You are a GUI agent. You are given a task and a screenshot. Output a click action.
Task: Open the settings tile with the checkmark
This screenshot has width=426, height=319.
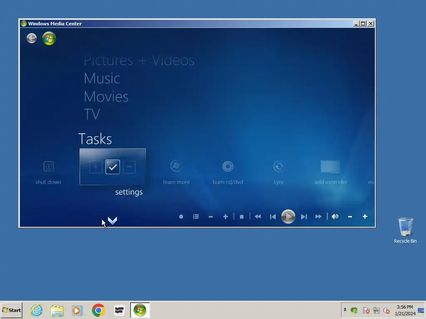(x=112, y=167)
